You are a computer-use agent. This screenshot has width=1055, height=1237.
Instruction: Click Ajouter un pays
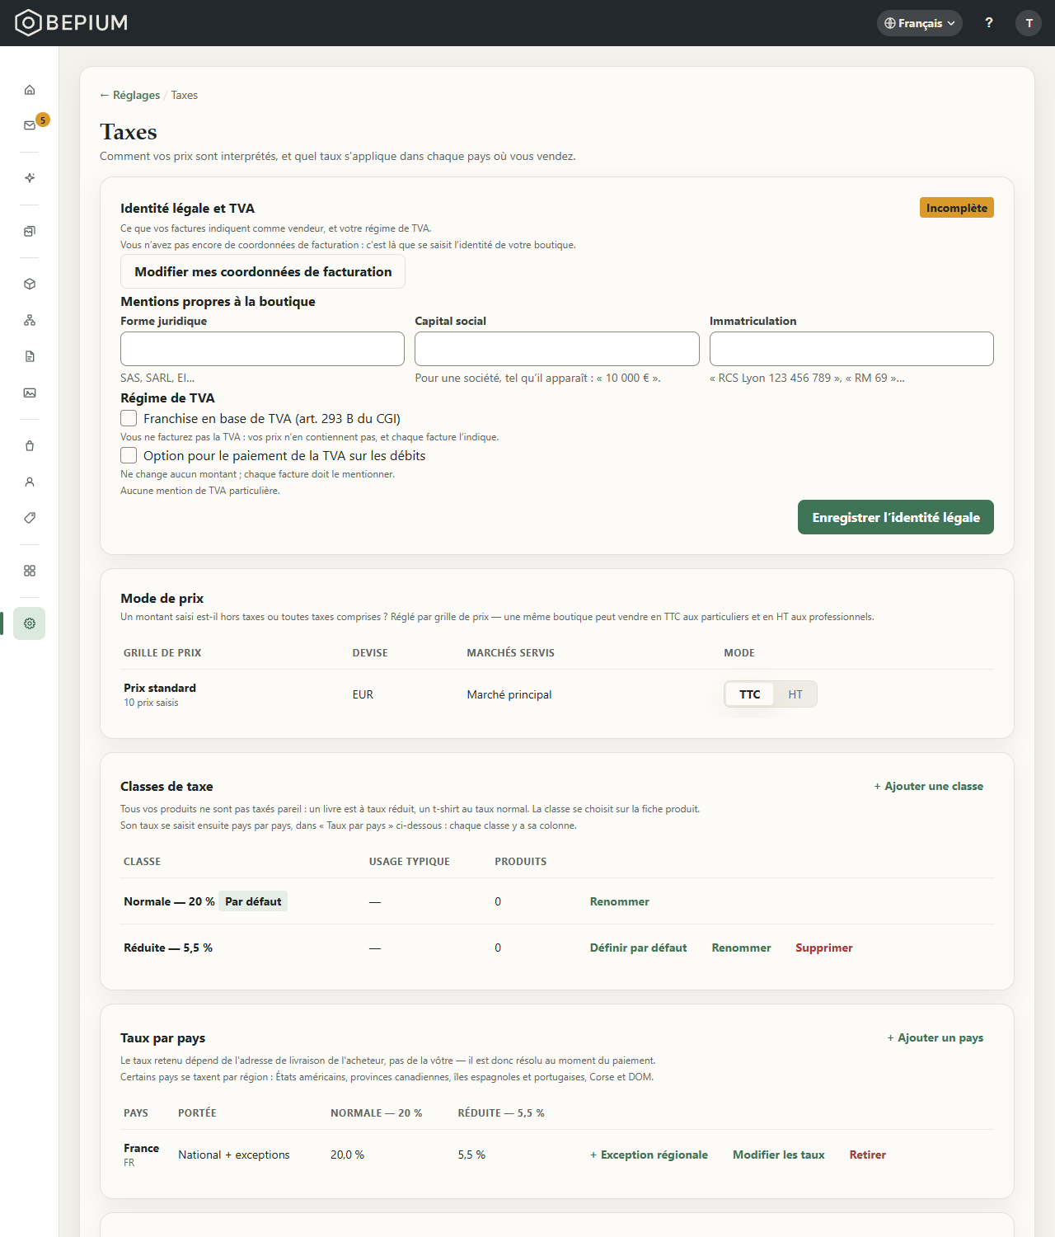[x=935, y=1037]
